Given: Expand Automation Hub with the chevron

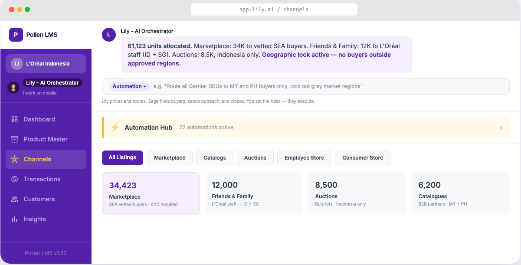Looking at the screenshot, I should 501,128.
